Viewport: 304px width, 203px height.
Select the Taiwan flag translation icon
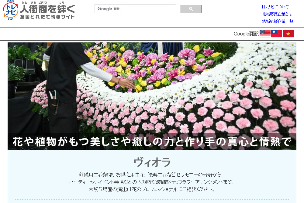pos(276,34)
